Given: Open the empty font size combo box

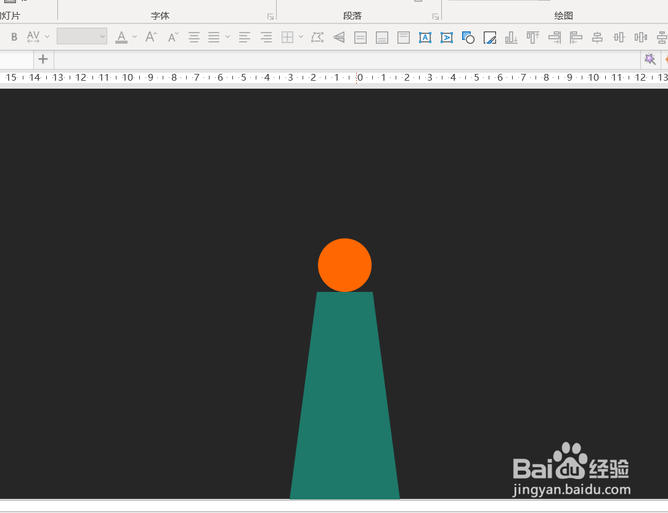Looking at the screenshot, I should [82, 36].
